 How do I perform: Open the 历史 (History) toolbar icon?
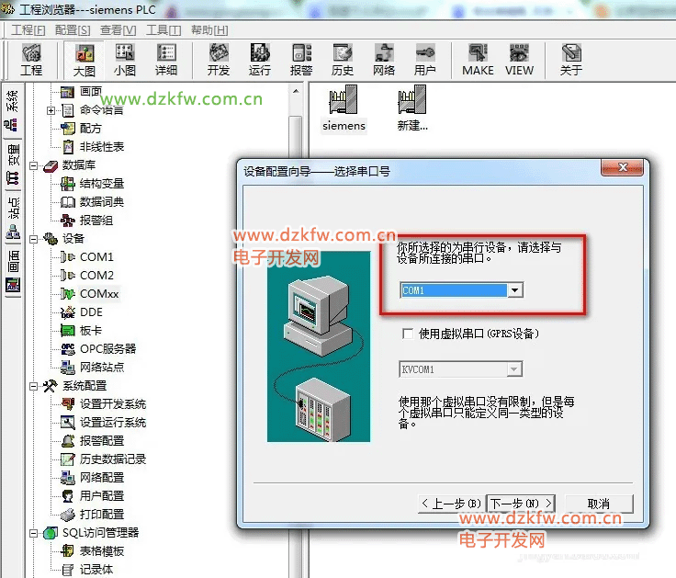coord(343,60)
